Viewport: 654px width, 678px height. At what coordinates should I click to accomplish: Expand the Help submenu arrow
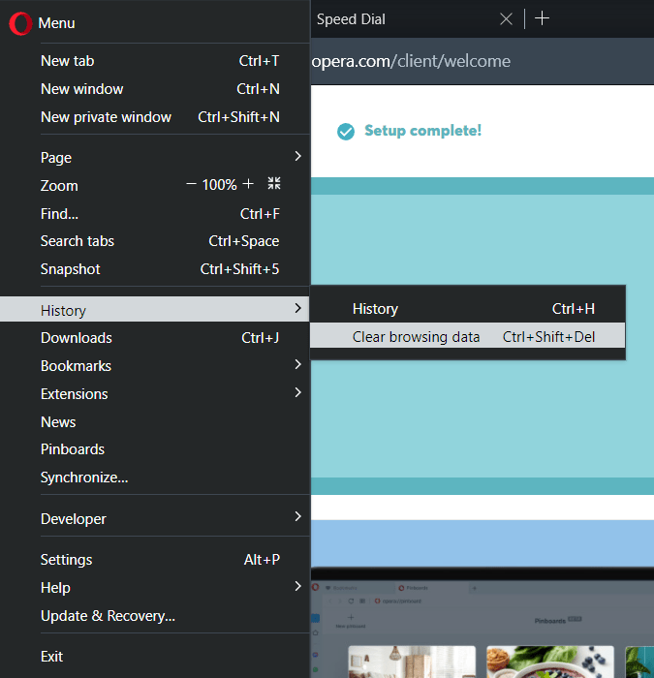click(297, 586)
